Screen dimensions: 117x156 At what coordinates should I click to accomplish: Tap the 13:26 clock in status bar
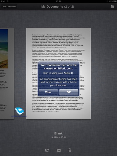pyautogui.click(x=58, y=1)
